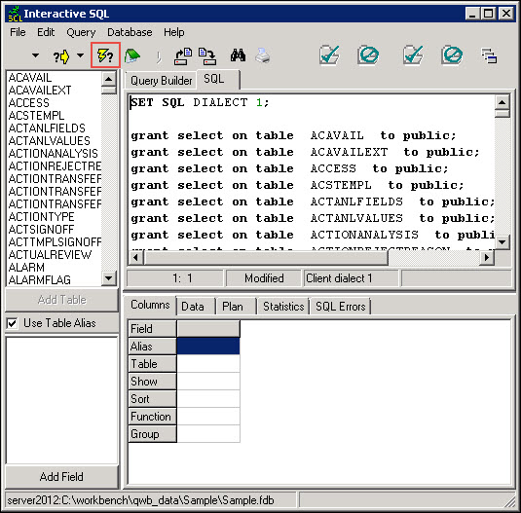
Task: Click the SQL editor horizontal scrollbar thumb
Action: tap(266, 257)
